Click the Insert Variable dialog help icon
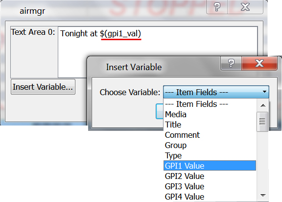This screenshot has height=202, width=282. point(231,63)
